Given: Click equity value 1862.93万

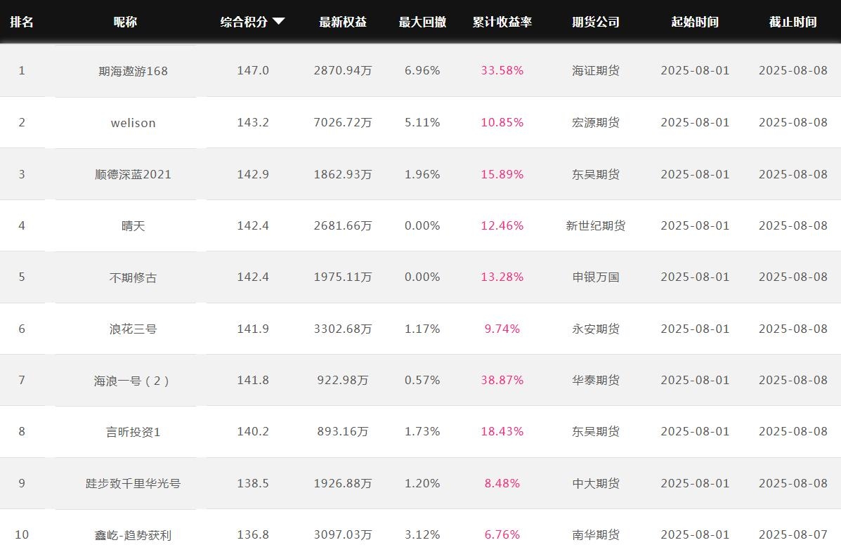Looking at the screenshot, I should click(x=343, y=174).
